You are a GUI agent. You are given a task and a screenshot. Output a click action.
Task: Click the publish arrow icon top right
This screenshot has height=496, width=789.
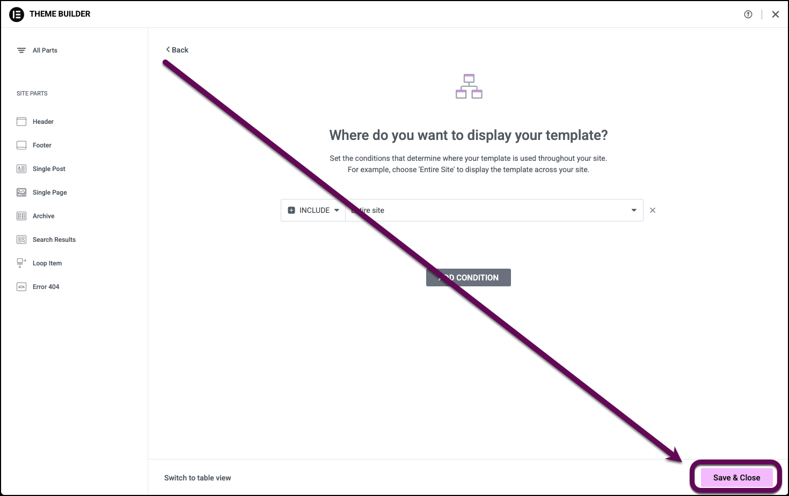click(x=748, y=14)
